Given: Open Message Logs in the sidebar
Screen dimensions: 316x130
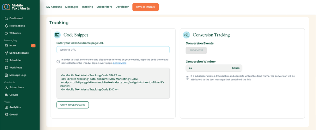Looking at the screenshot, I should coord(18,75).
